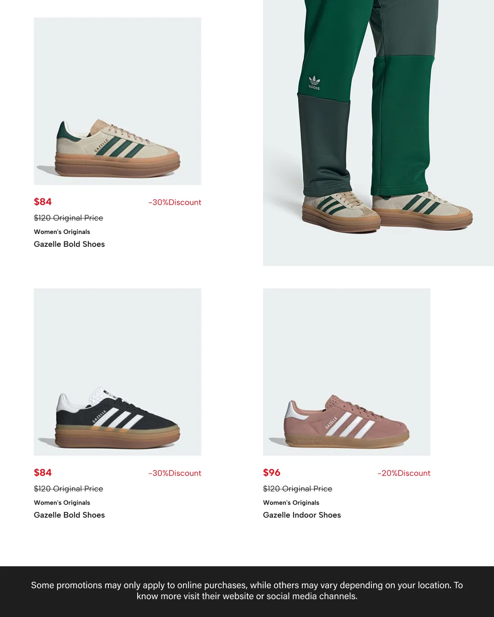Click Women's Originals label under black shoe

tap(62, 503)
